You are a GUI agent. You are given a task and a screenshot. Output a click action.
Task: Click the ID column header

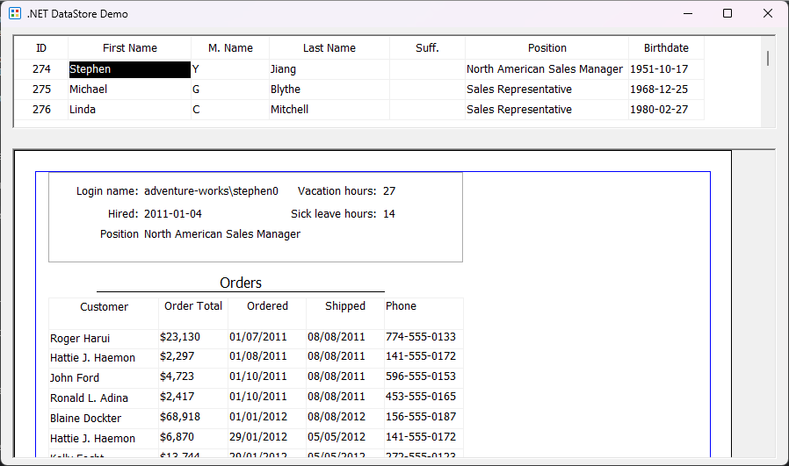(41, 48)
